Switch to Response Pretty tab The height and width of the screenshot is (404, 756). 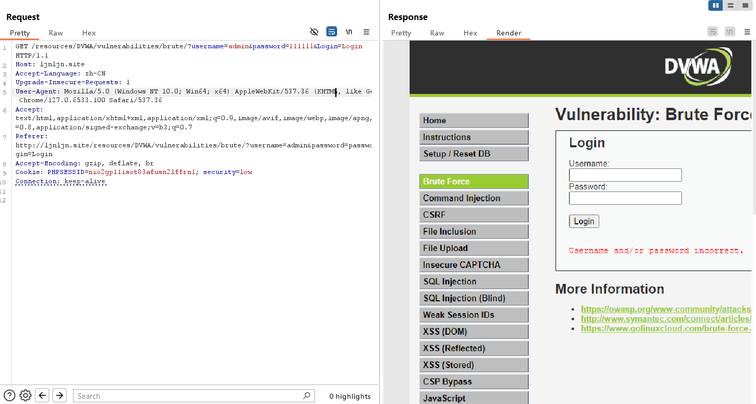tap(401, 33)
